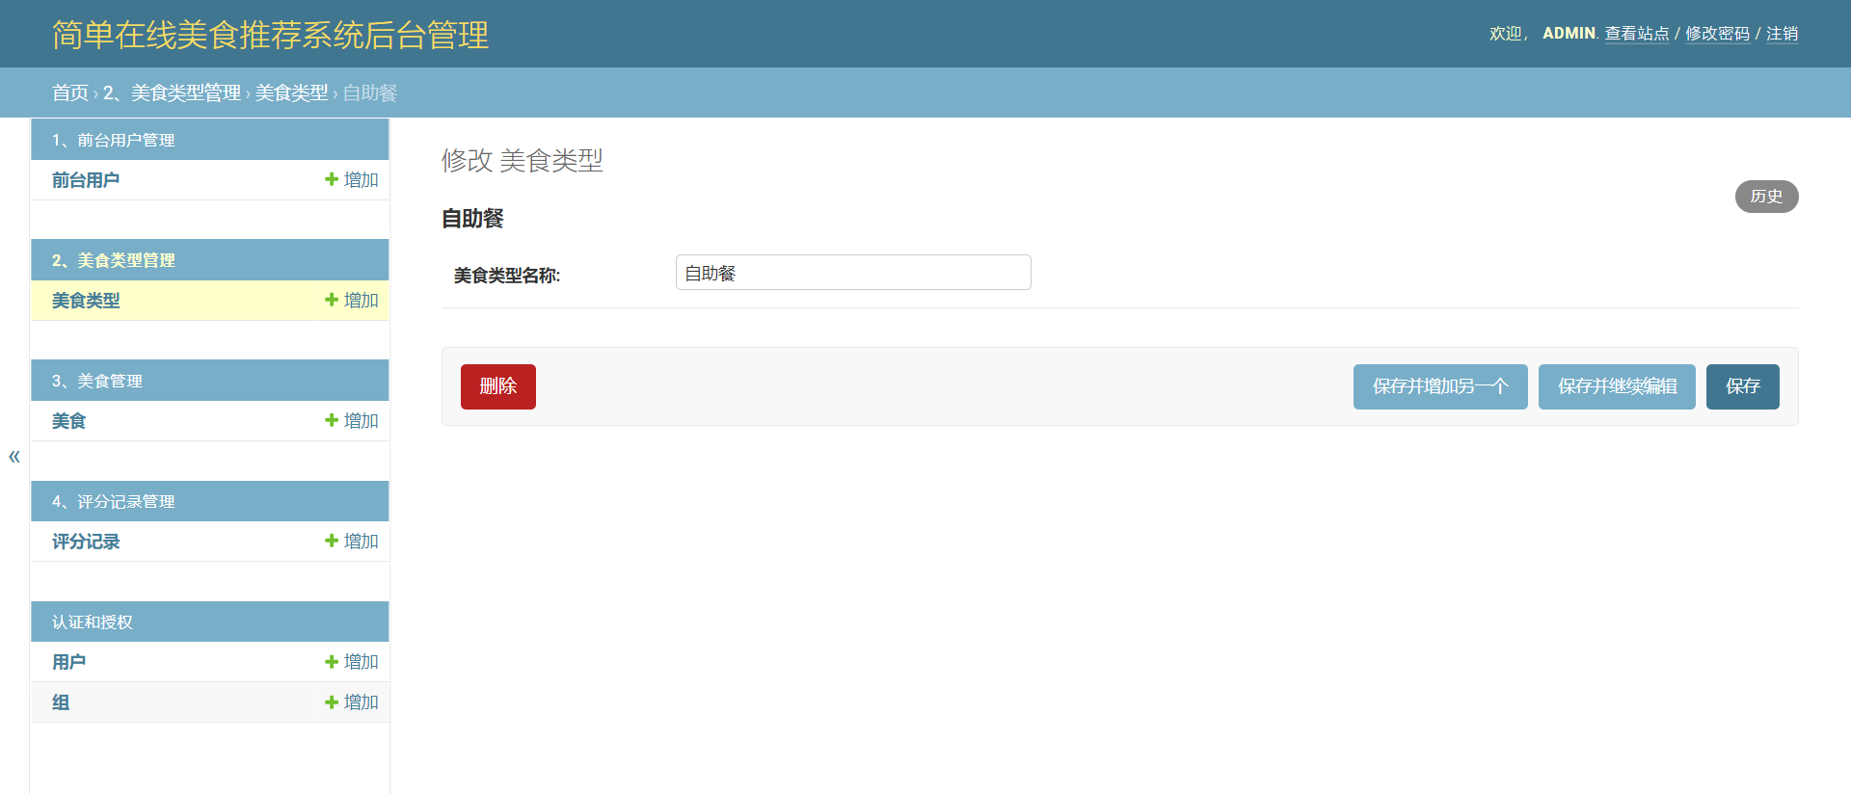Viewport: 1851px width, 794px height.
Task: Click the 保存 button
Action: point(1742,386)
